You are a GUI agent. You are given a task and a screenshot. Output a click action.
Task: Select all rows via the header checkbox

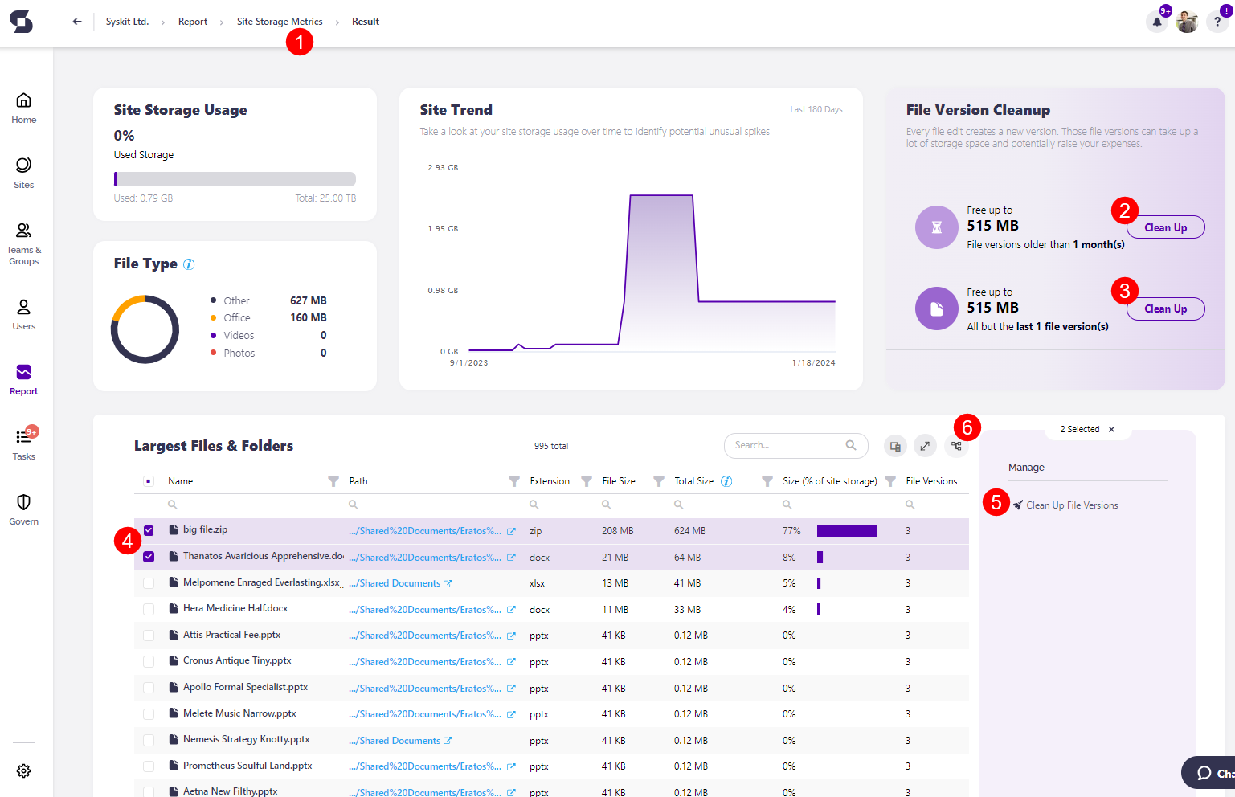[x=149, y=480]
